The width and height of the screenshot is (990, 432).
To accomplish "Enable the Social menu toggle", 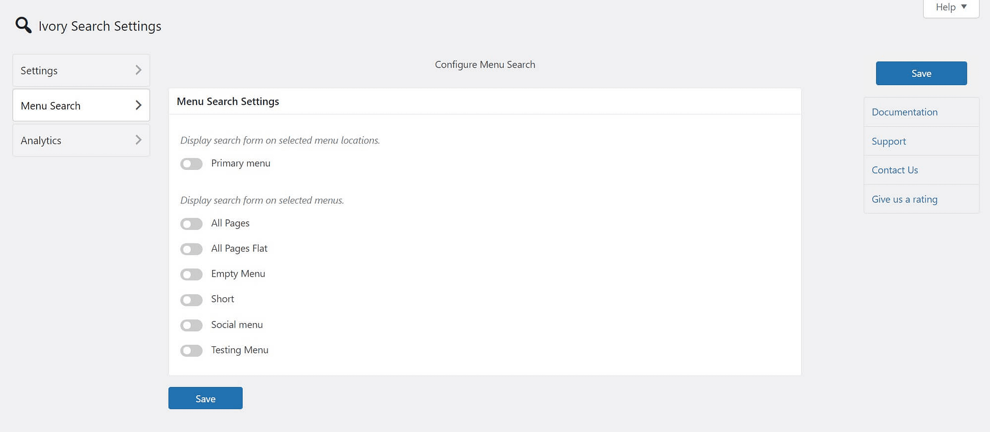I will click(191, 325).
